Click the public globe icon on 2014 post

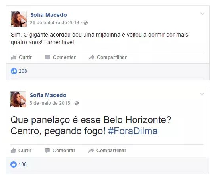86,23
